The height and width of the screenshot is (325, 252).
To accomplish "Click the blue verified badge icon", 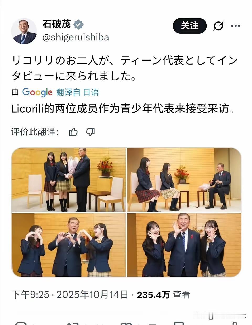I will [78, 25].
